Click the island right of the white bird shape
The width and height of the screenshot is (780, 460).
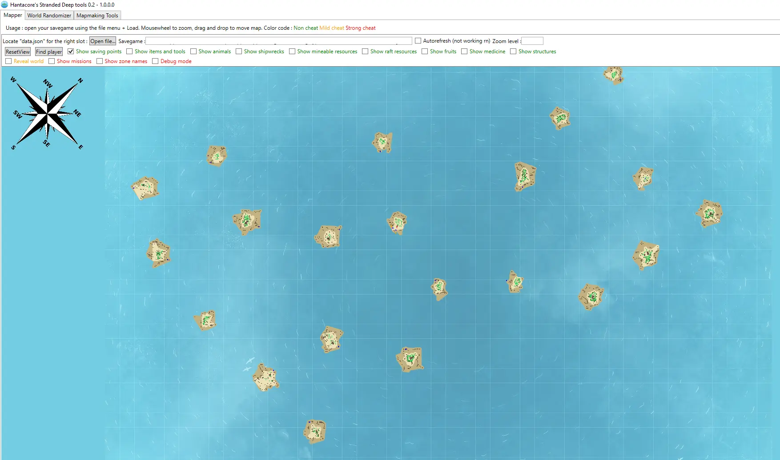[x=265, y=378]
